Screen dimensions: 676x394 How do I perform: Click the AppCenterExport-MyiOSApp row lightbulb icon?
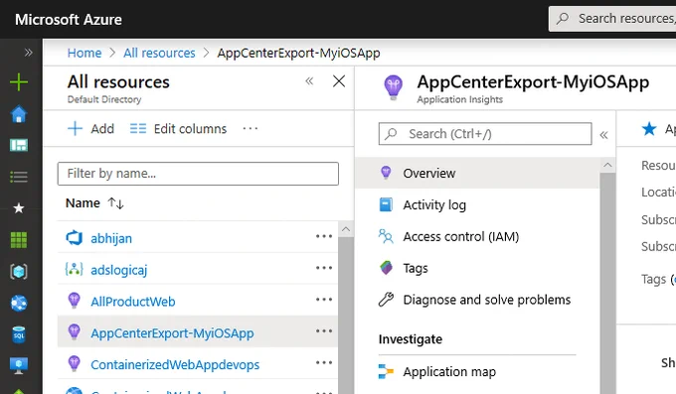75,331
